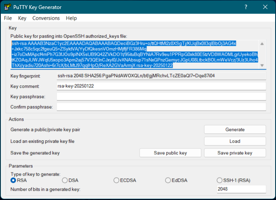Click Save private key

pos(235,153)
